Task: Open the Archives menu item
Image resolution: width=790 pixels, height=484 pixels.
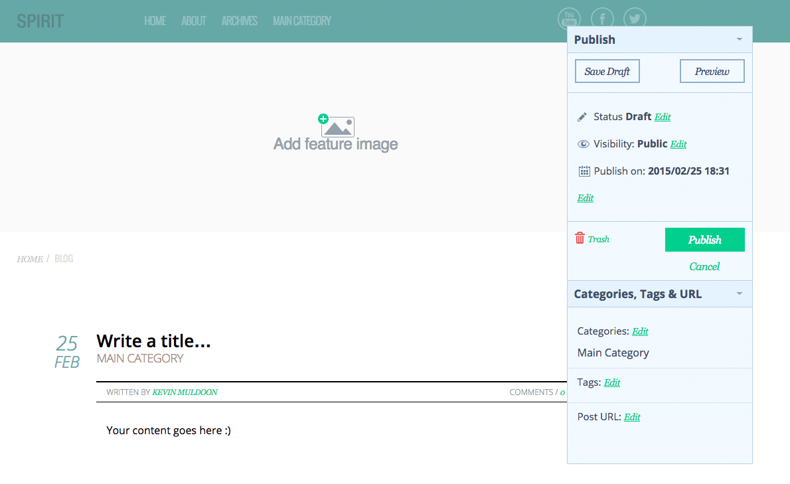Action: [239, 21]
